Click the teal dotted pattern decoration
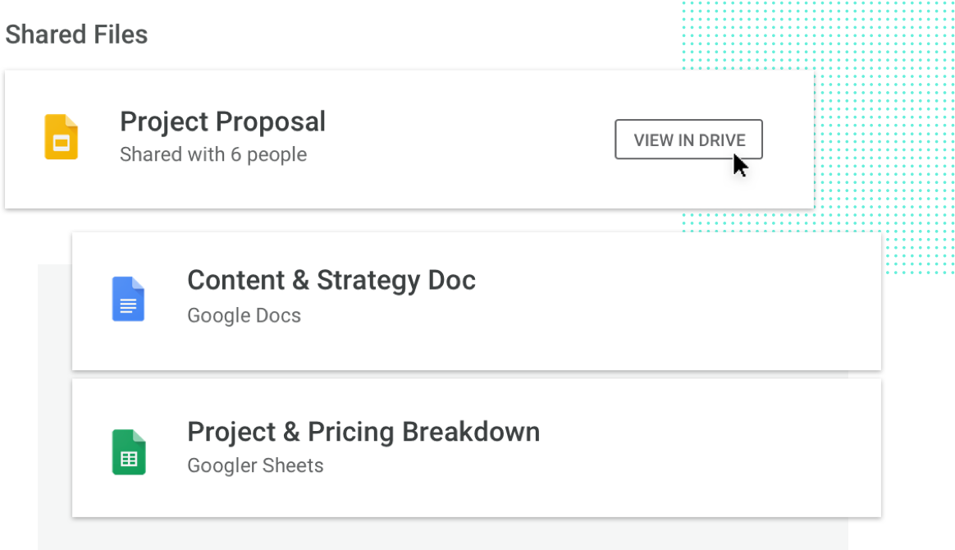The image size is (955, 550). (883, 91)
